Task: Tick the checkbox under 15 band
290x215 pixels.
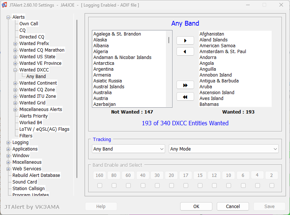Action: 200,185
